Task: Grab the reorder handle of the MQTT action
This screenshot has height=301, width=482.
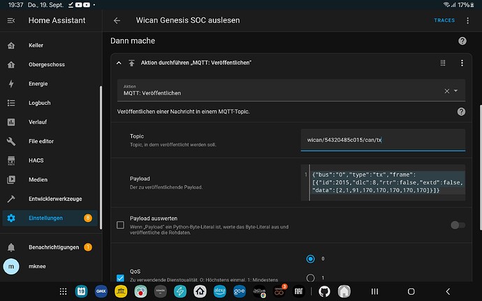Action: 443,63
